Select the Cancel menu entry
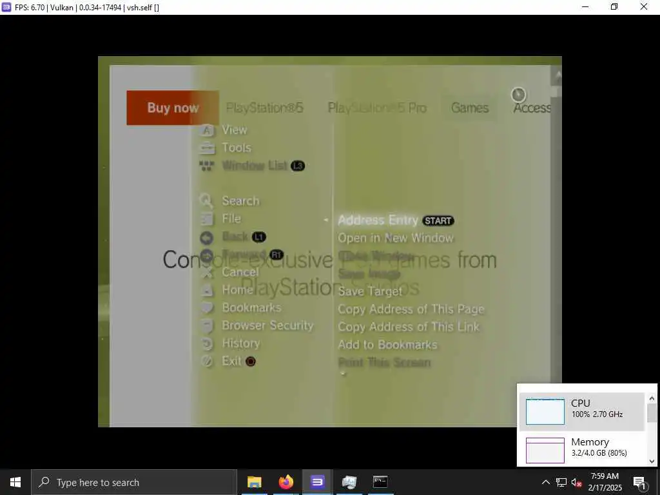Image resolution: width=660 pixels, height=495 pixels. pos(240,272)
